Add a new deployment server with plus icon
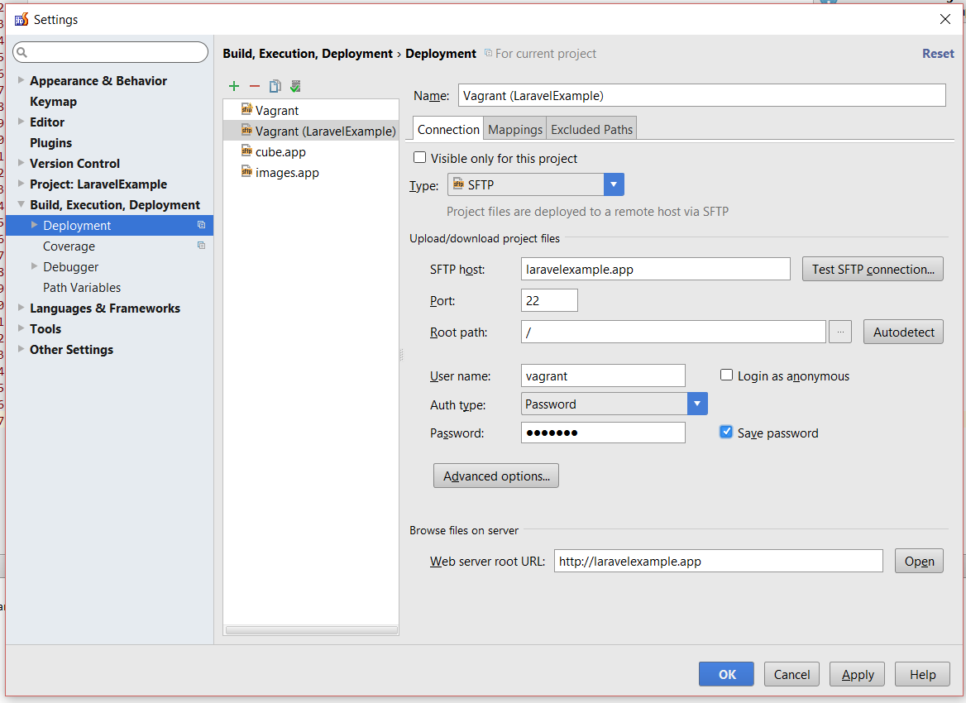 pos(234,86)
